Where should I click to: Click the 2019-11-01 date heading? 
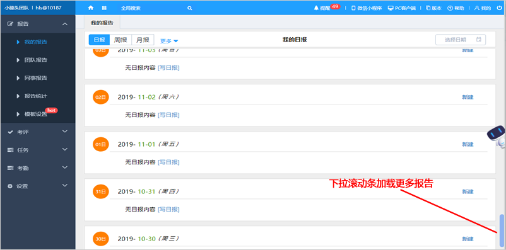click(148, 144)
